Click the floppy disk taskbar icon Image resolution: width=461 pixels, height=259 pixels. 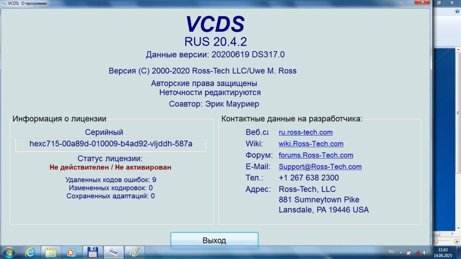(x=92, y=252)
